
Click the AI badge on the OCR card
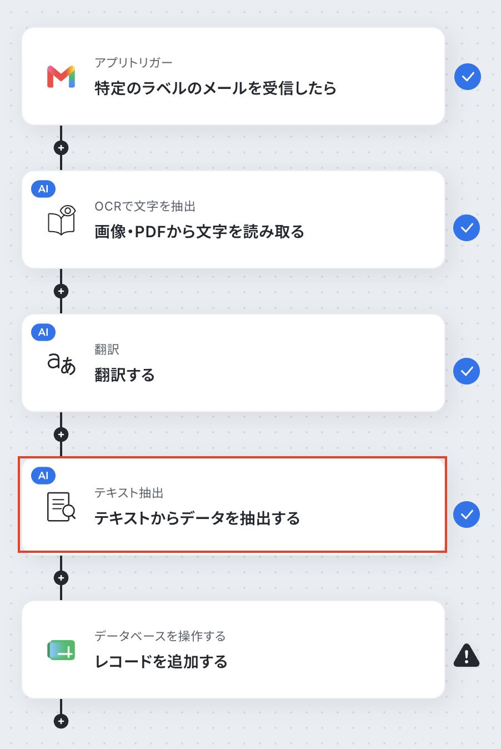tap(43, 189)
